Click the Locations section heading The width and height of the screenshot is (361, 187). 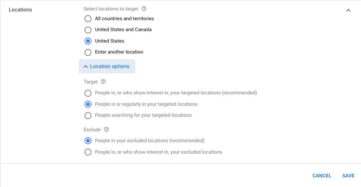pyautogui.click(x=20, y=10)
